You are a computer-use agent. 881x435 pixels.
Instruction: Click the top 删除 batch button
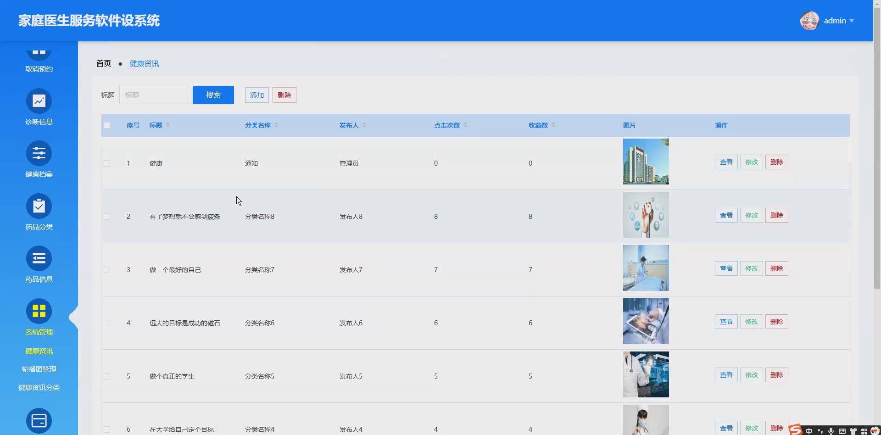[284, 95]
